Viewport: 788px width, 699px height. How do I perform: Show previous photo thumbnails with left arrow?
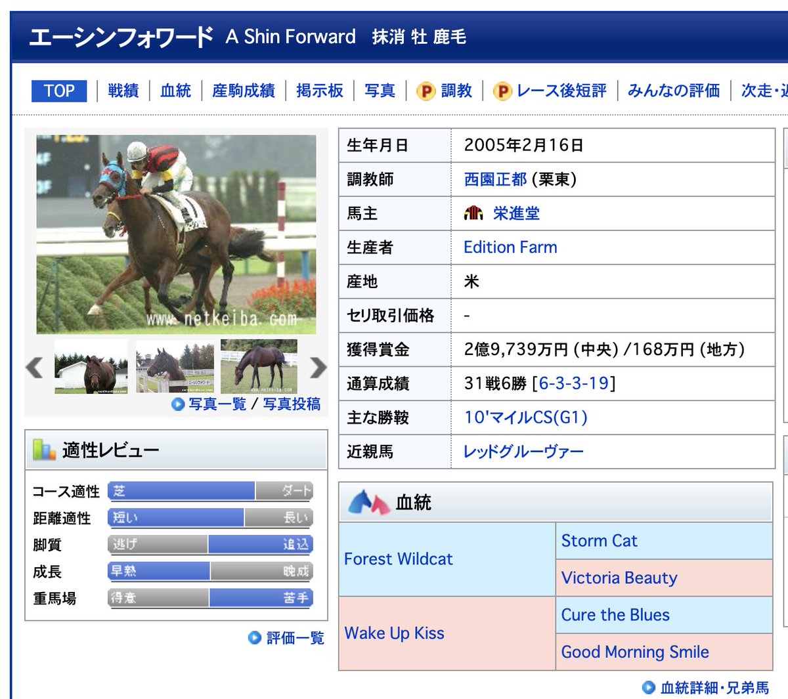35,367
